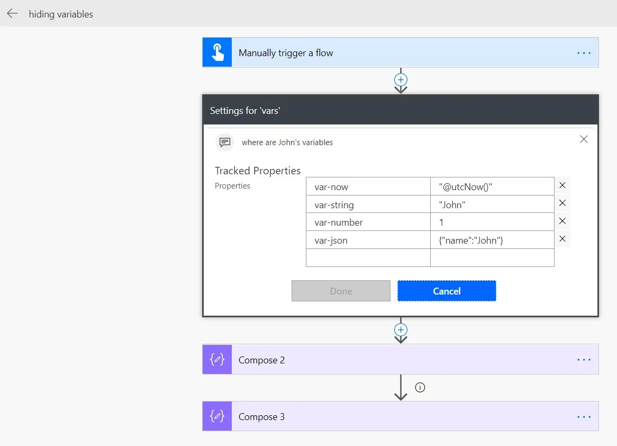This screenshot has height=446, width=617.
Task: Click the Done button
Action: tap(341, 291)
